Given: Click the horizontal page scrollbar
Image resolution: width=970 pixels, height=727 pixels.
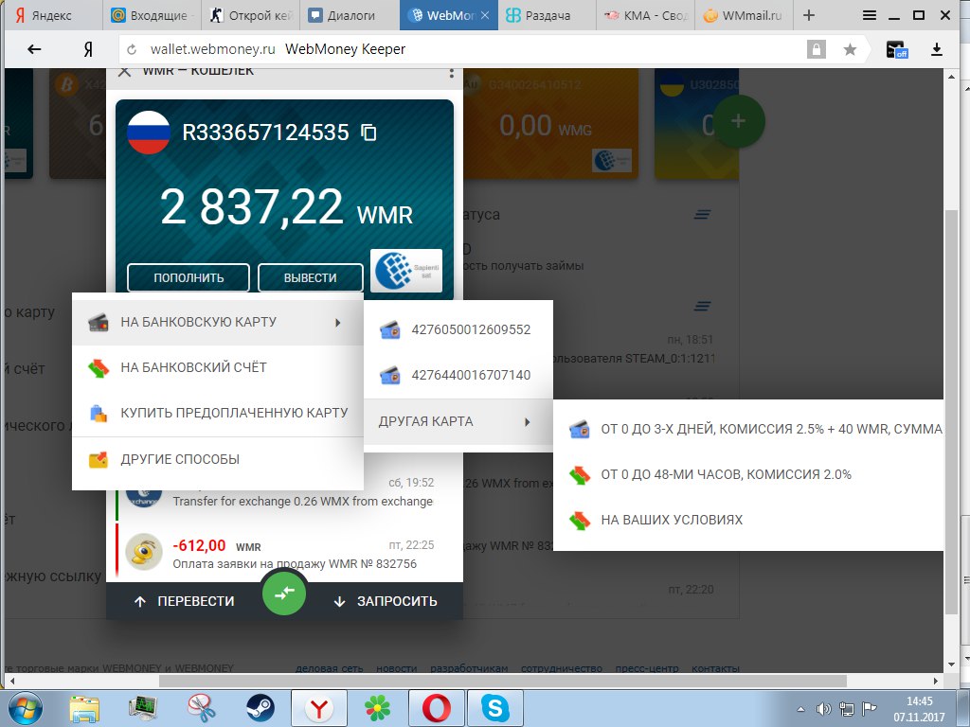Looking at the screenshot, I should tap(502, 681).
